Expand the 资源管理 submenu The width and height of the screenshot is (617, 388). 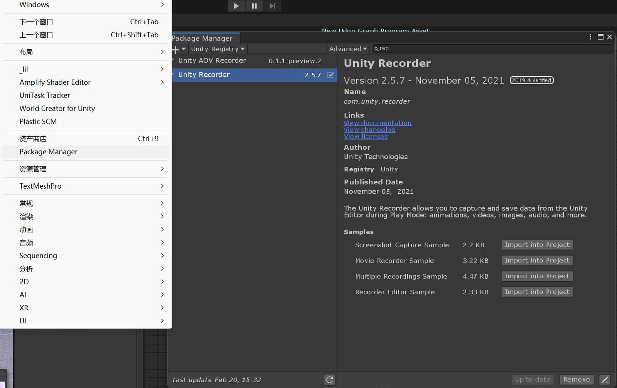pos(86,169)
